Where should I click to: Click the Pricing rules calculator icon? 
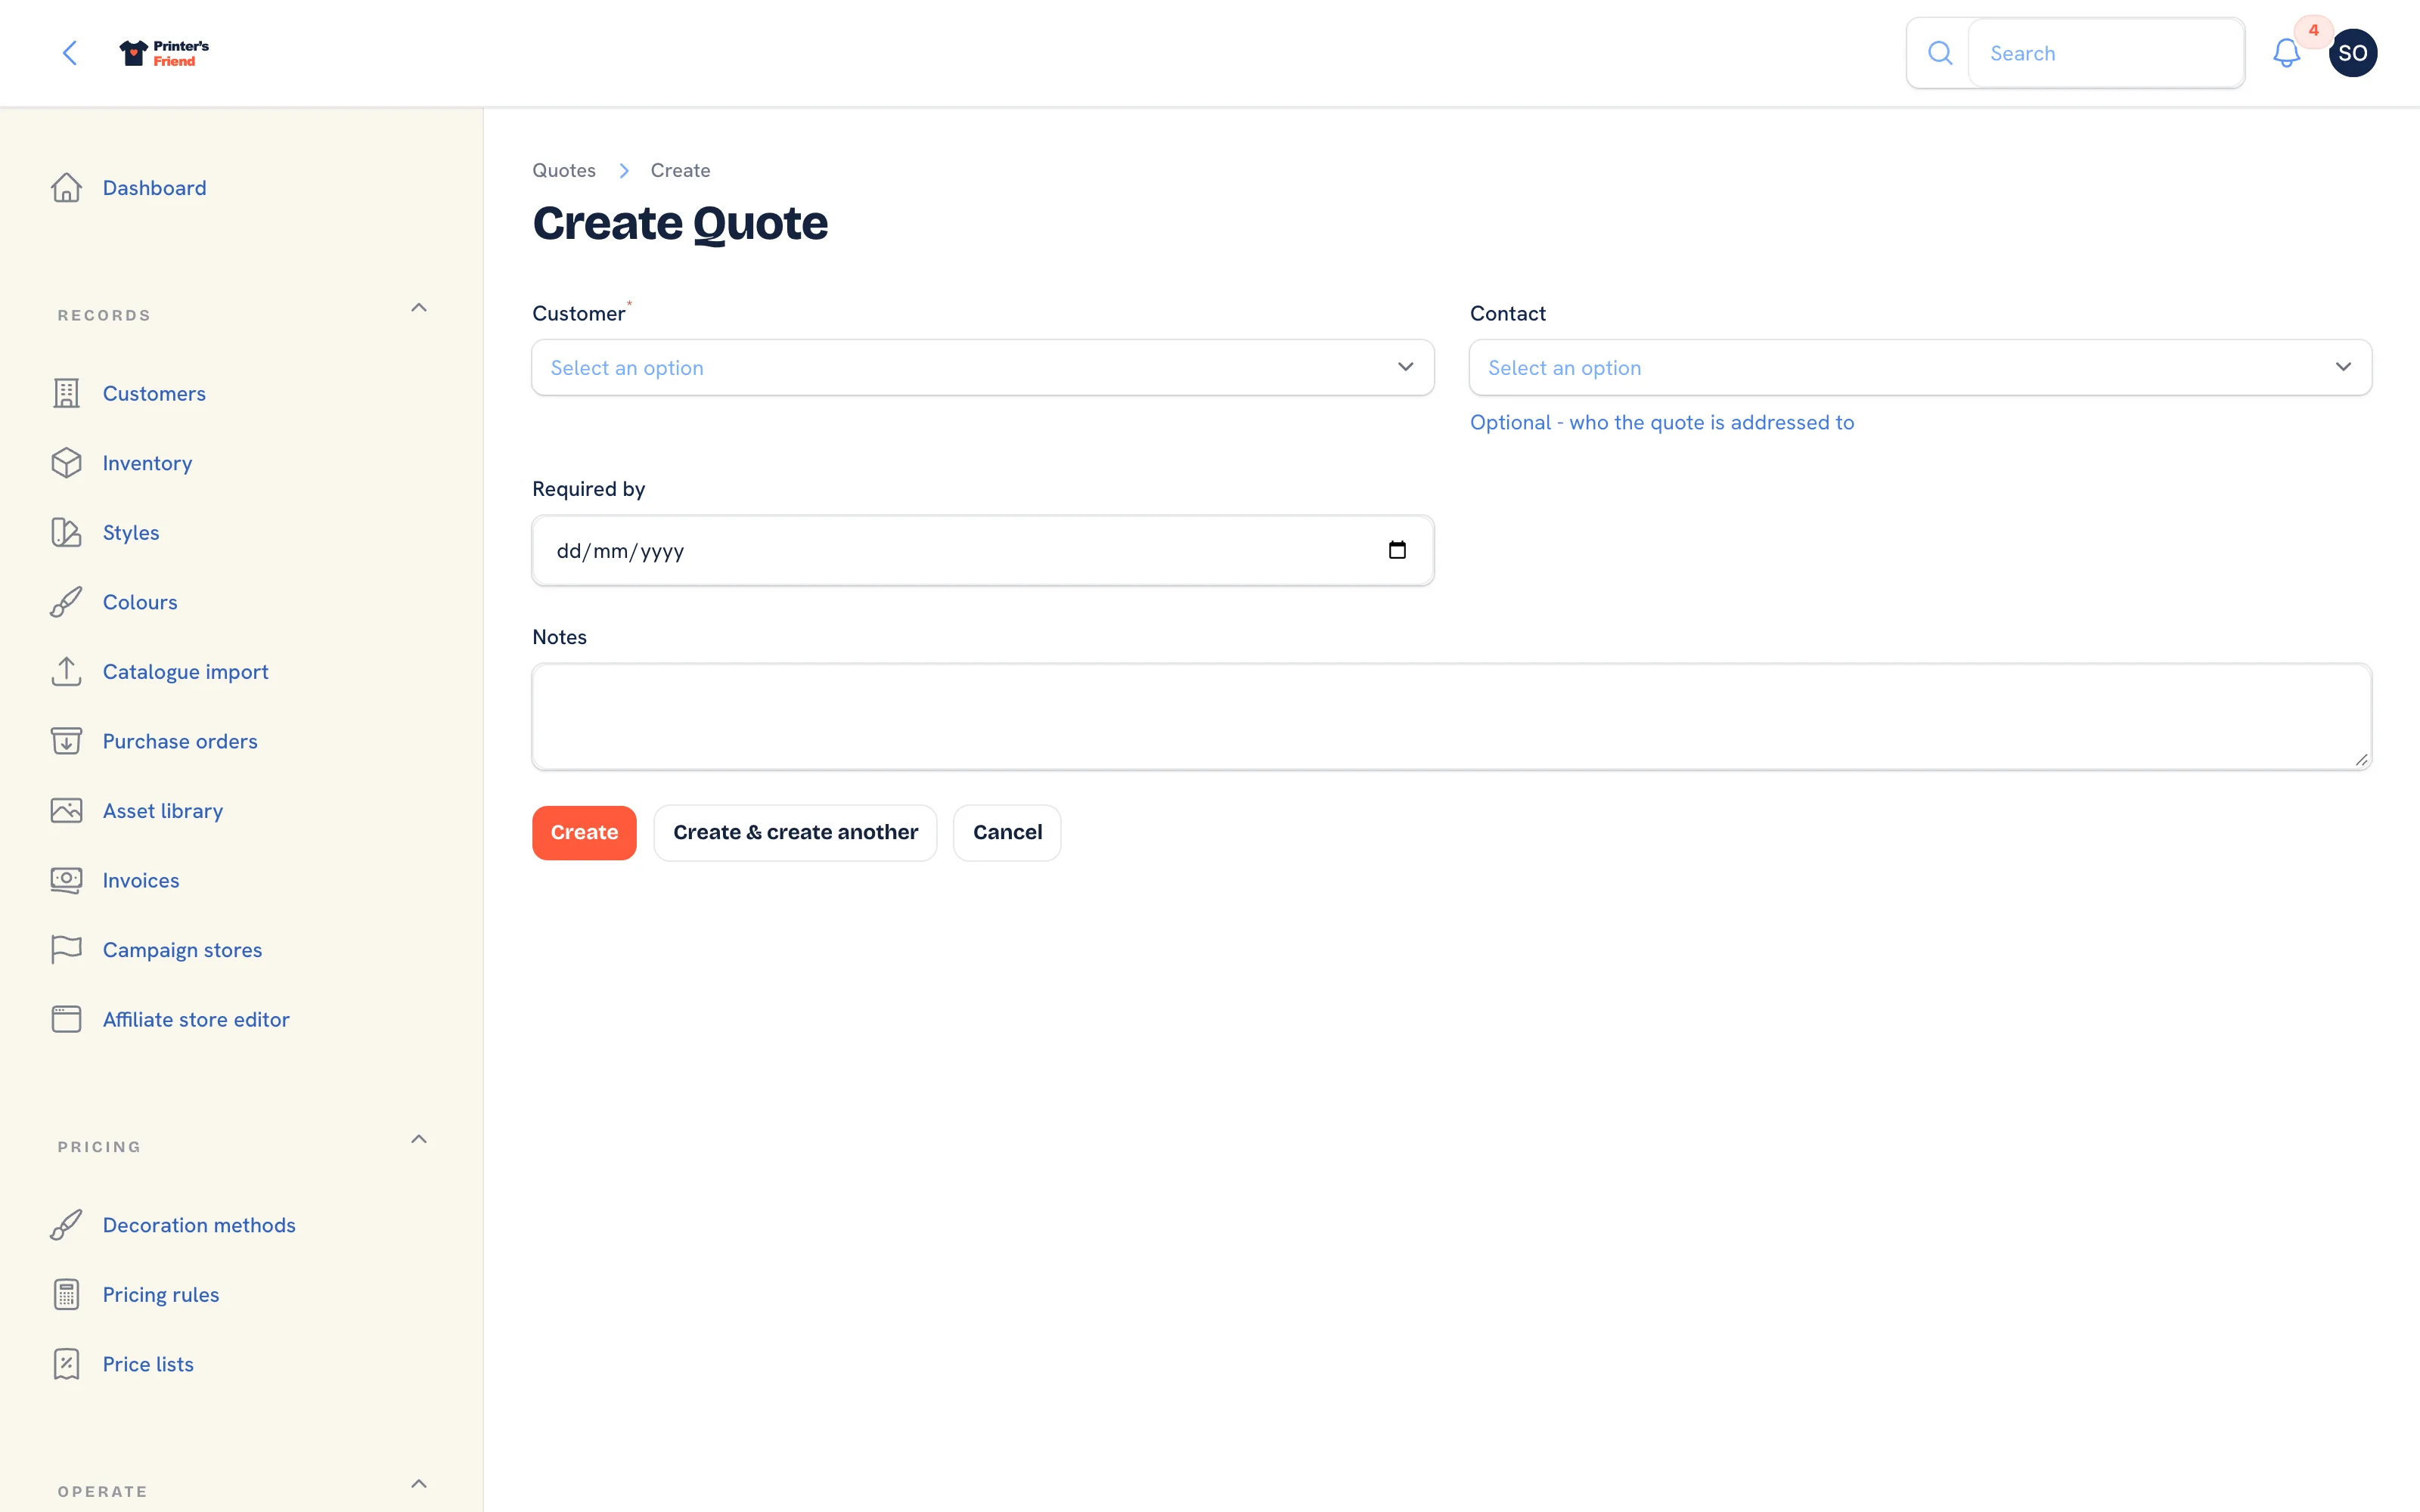pyautogui.click(x=67, y=1295)
